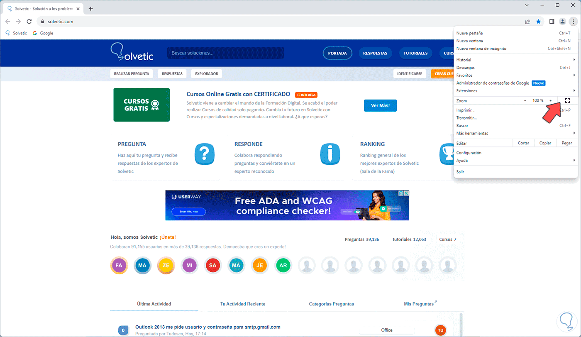The height and width of the screenshot is (337, 581).
Task: Click the purple MI user avatar
Action: coord(189,265)
